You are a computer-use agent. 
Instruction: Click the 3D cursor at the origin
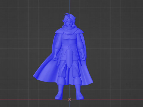tap(69, 100)
